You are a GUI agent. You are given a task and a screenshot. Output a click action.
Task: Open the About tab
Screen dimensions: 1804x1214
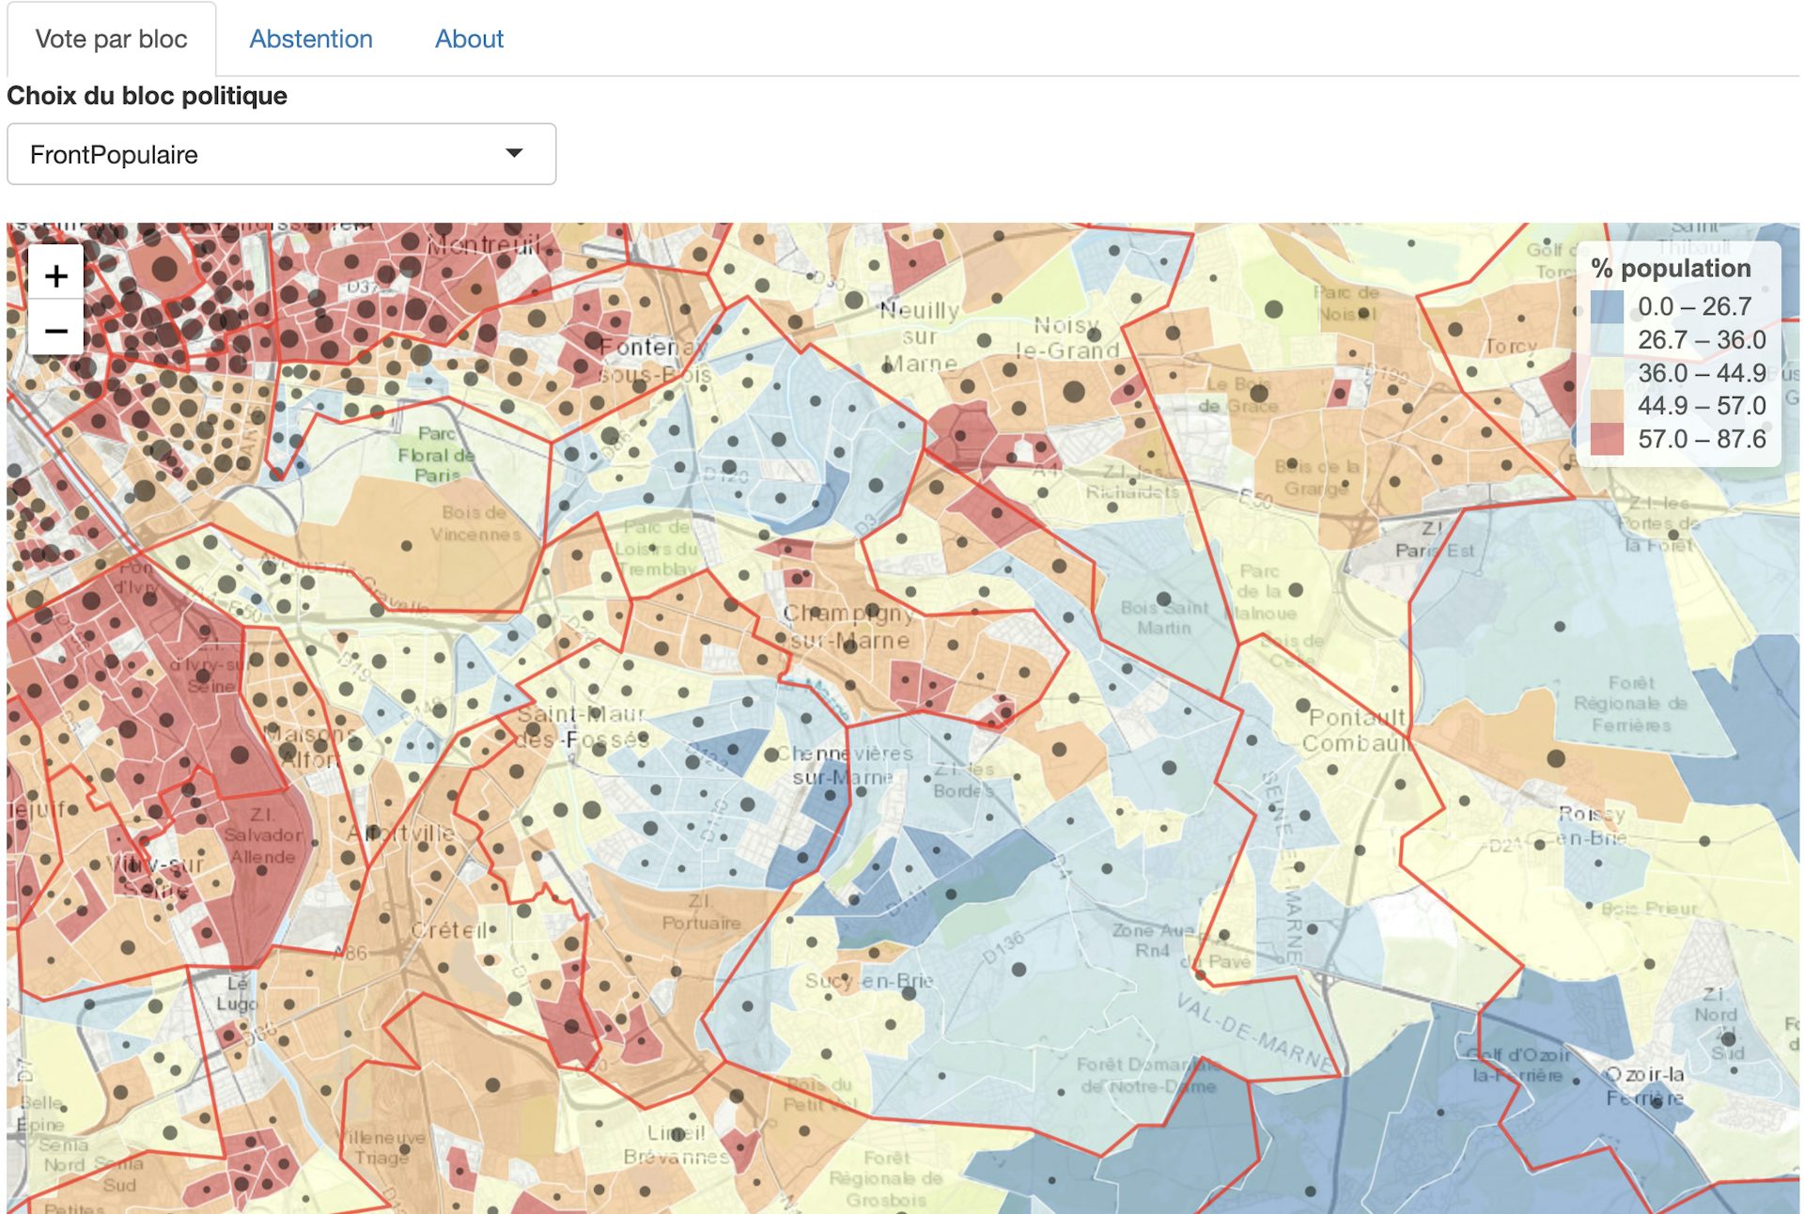469,39
